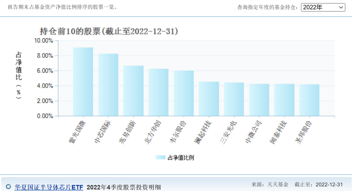352x191 pixels.
Task: Click the 2022年4季度股票投资明细 heading
Action: (124, 187)
